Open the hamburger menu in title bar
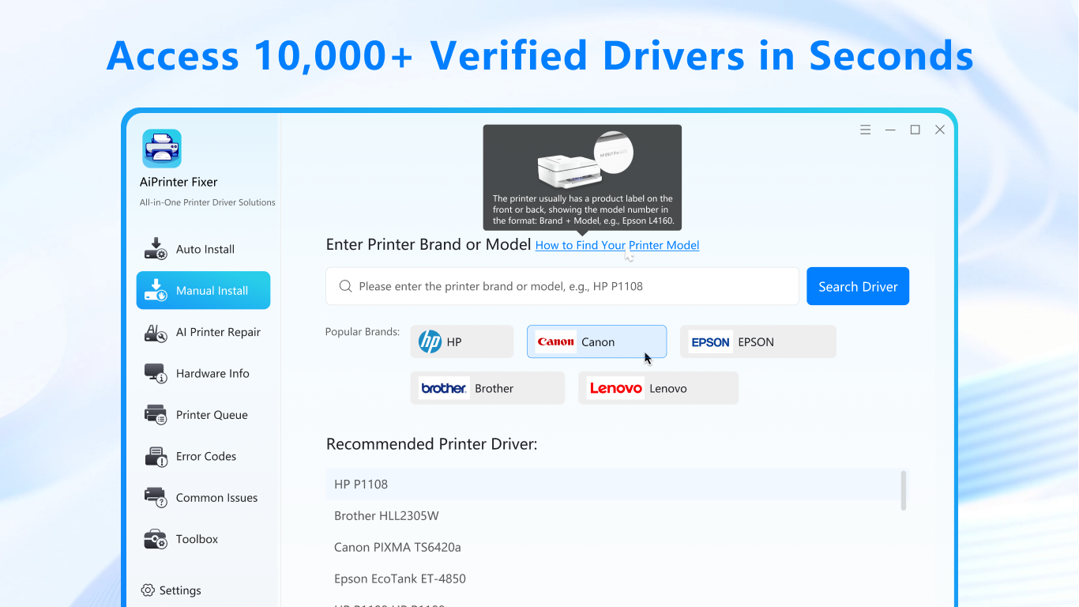 click(866, 130)
